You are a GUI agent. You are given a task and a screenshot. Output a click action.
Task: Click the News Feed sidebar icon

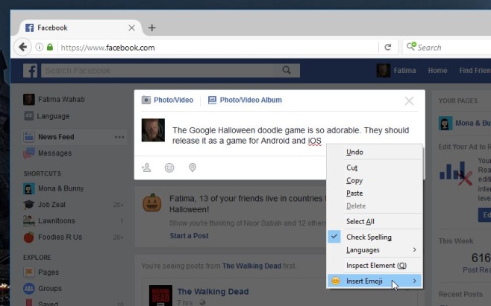click(x=29, y=137)
